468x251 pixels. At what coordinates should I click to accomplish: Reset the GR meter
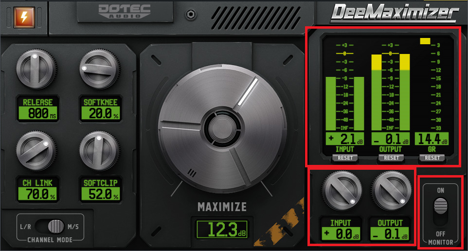click(432, 158)
